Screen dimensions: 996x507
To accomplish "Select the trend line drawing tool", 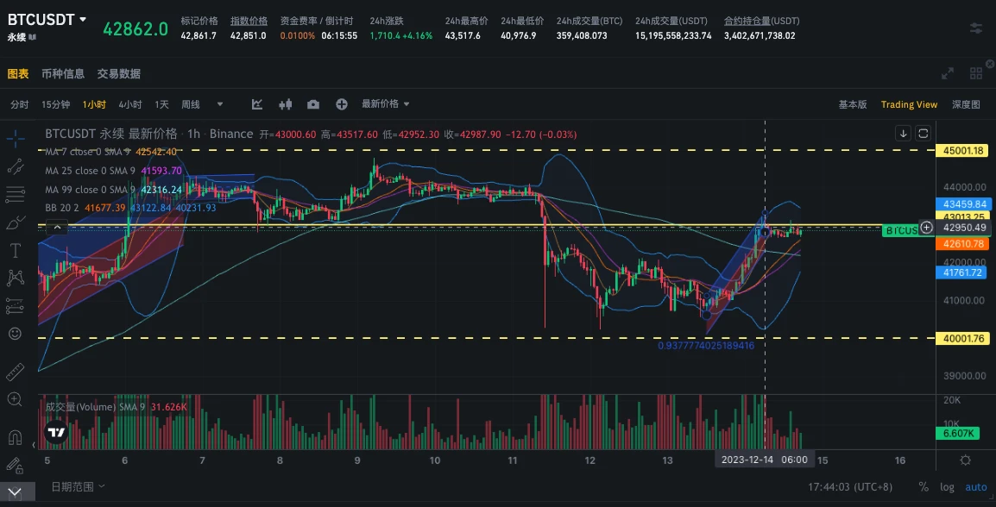I will [x=14, y=166].
